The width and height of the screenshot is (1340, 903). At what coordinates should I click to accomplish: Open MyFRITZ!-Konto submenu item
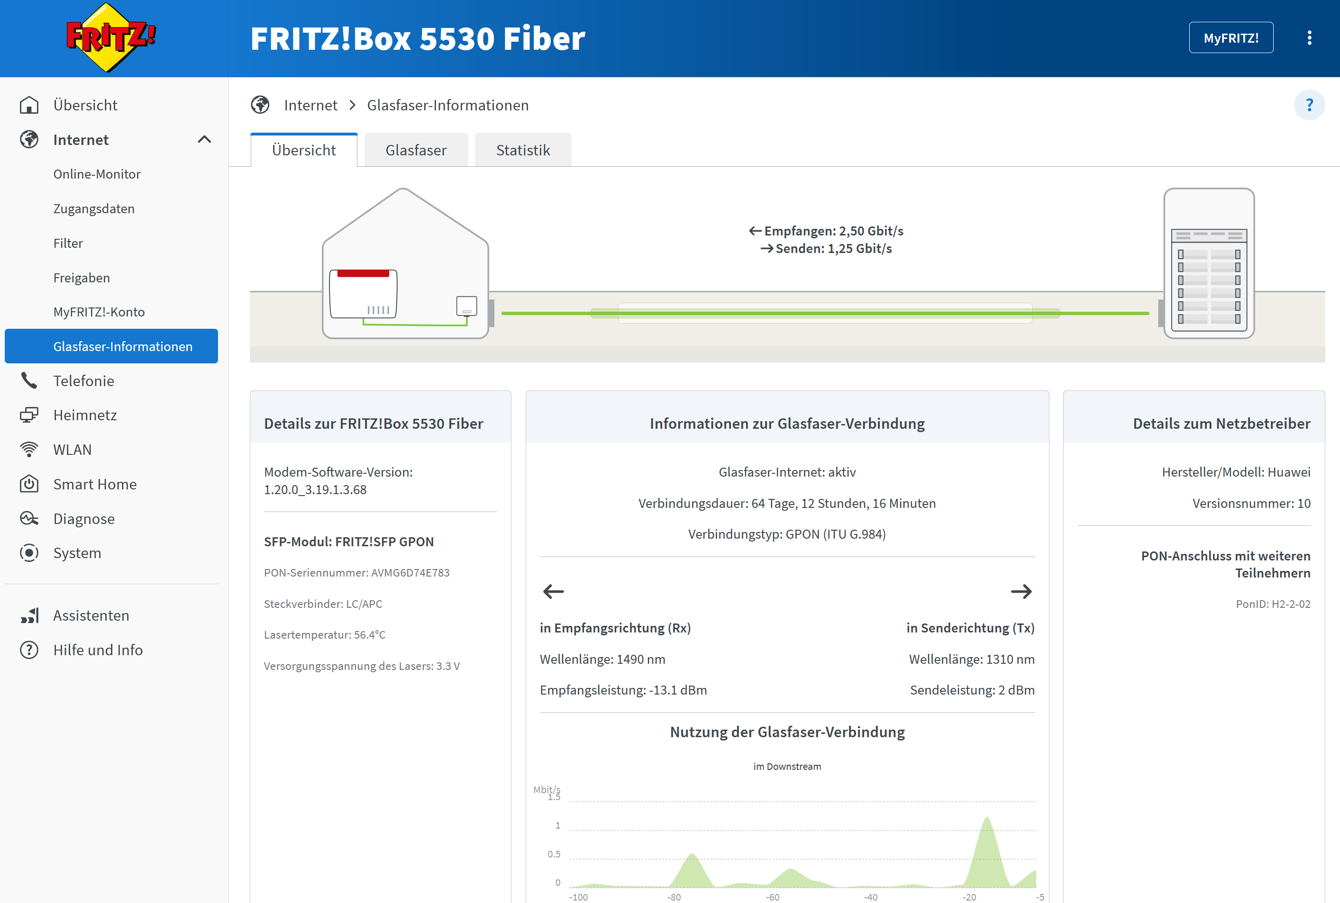[x=99, y=312]
